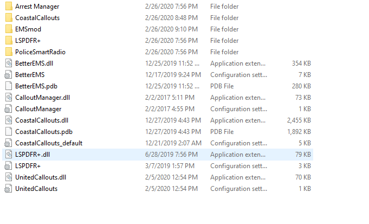
Task: Click the BetterEMS.pdb file icon
Action: coord(8,86)
